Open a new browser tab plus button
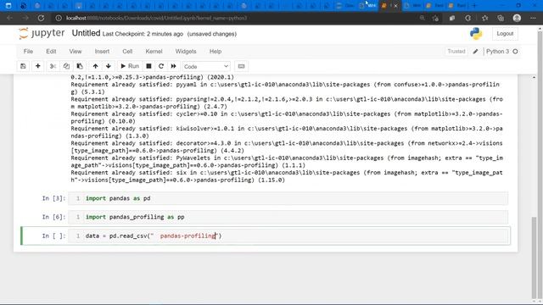This screenshot has height=305, width=543. tap(474, 6)
